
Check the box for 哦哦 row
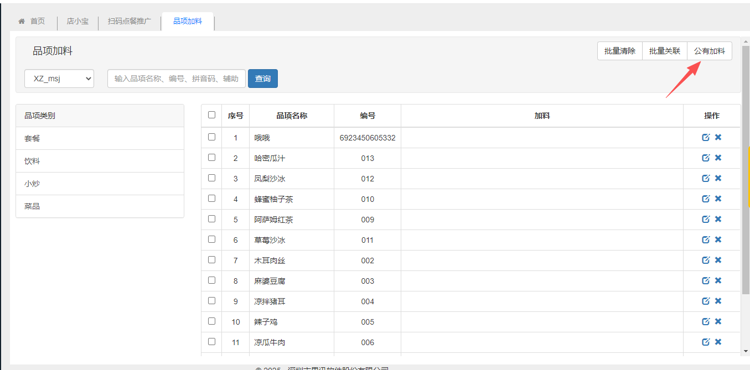[x=211, y=137]
